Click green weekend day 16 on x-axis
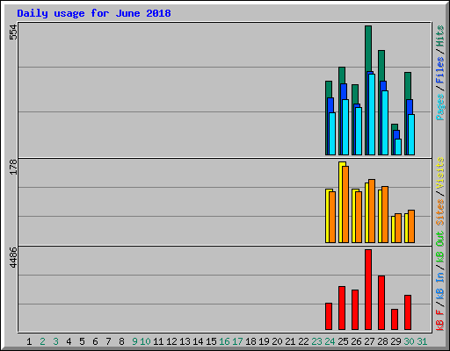The width and height of the screenshot is (450, 351). tap(224, 341)
